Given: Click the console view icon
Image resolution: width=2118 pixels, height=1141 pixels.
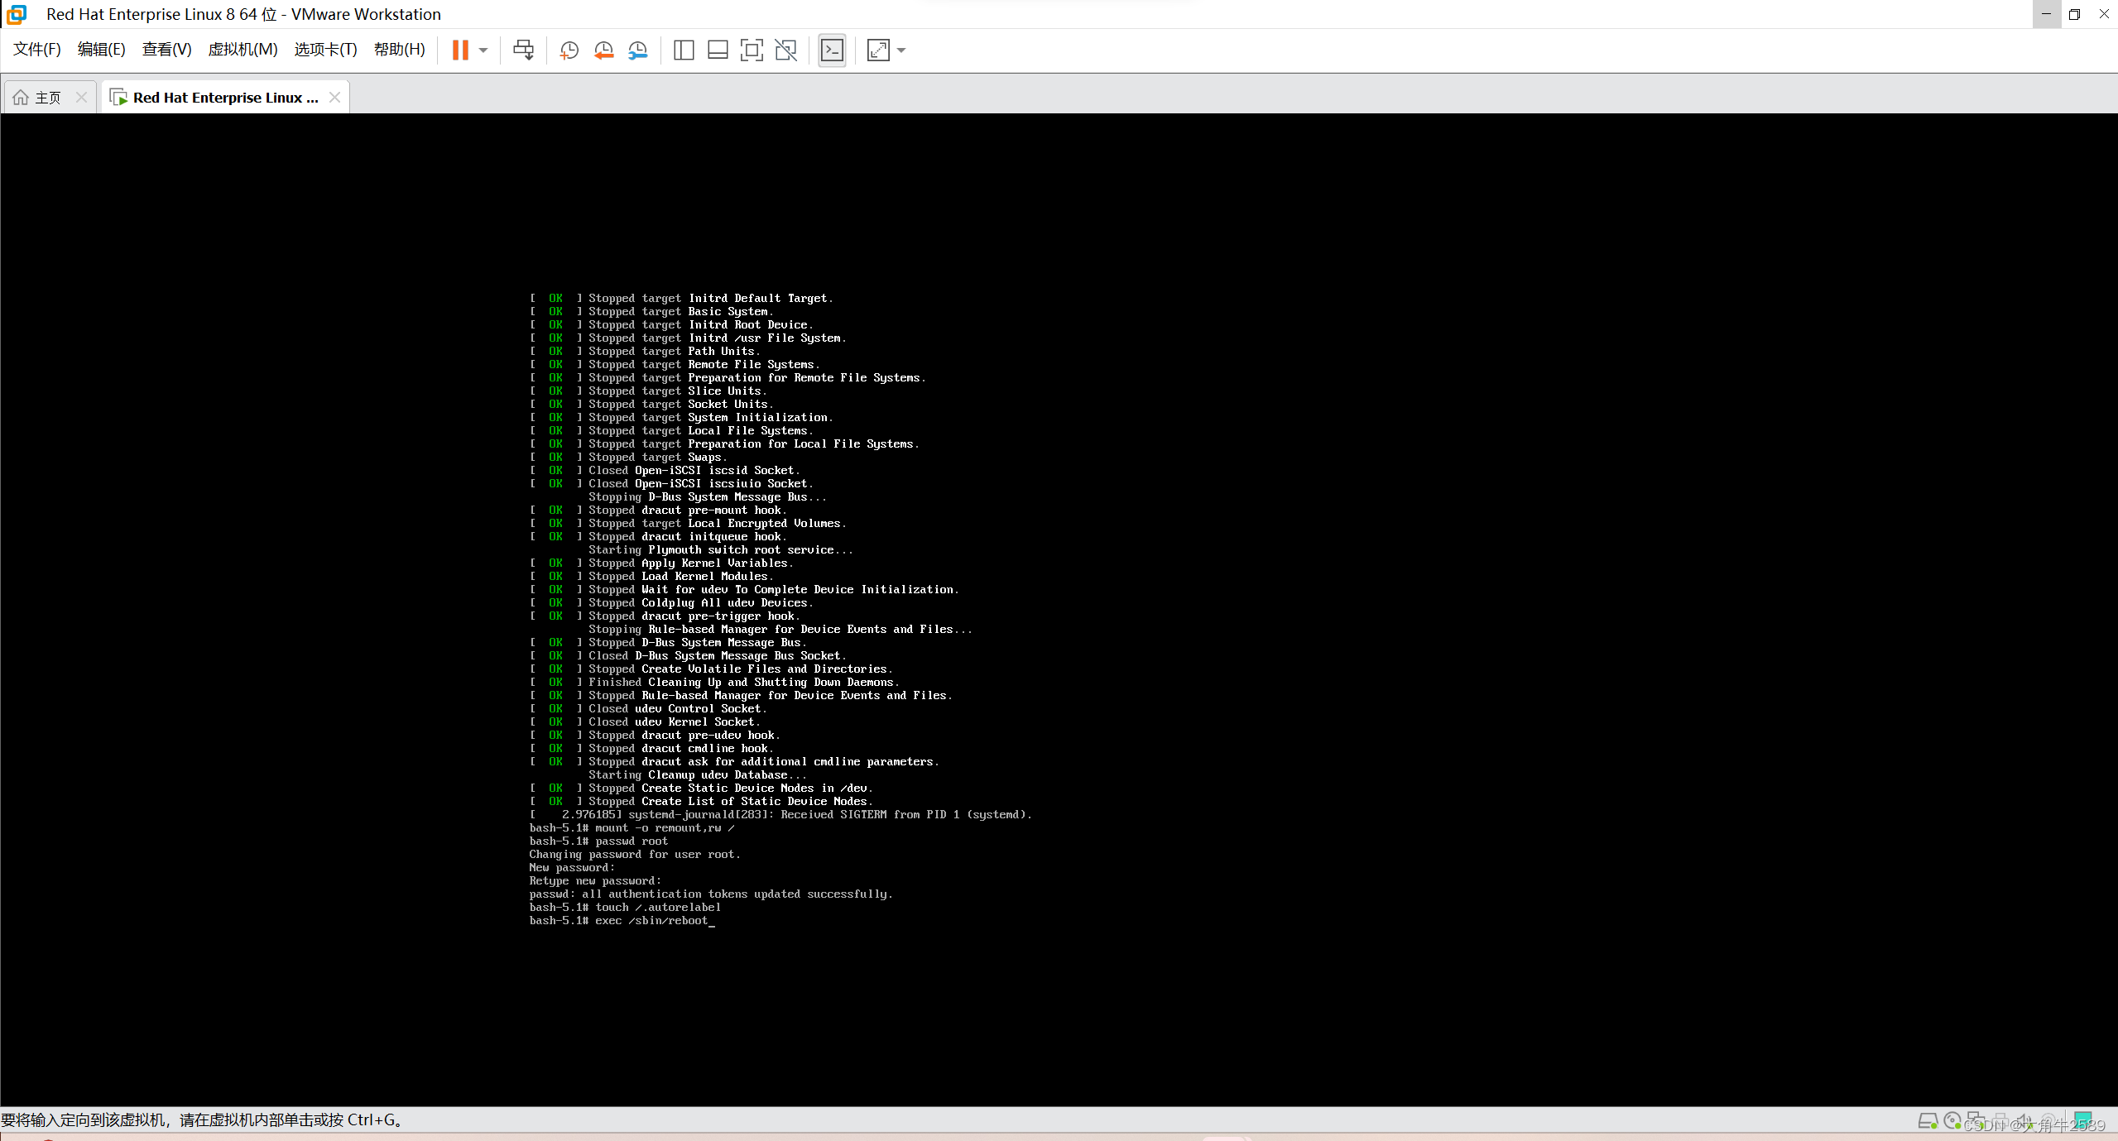Looking at the screenshot, I should click(x=832, y=50).
